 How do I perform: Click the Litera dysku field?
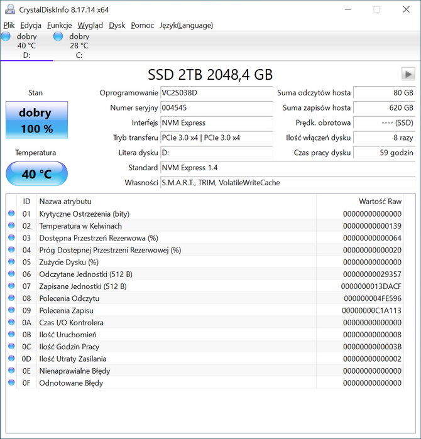(x=217, y=153)
